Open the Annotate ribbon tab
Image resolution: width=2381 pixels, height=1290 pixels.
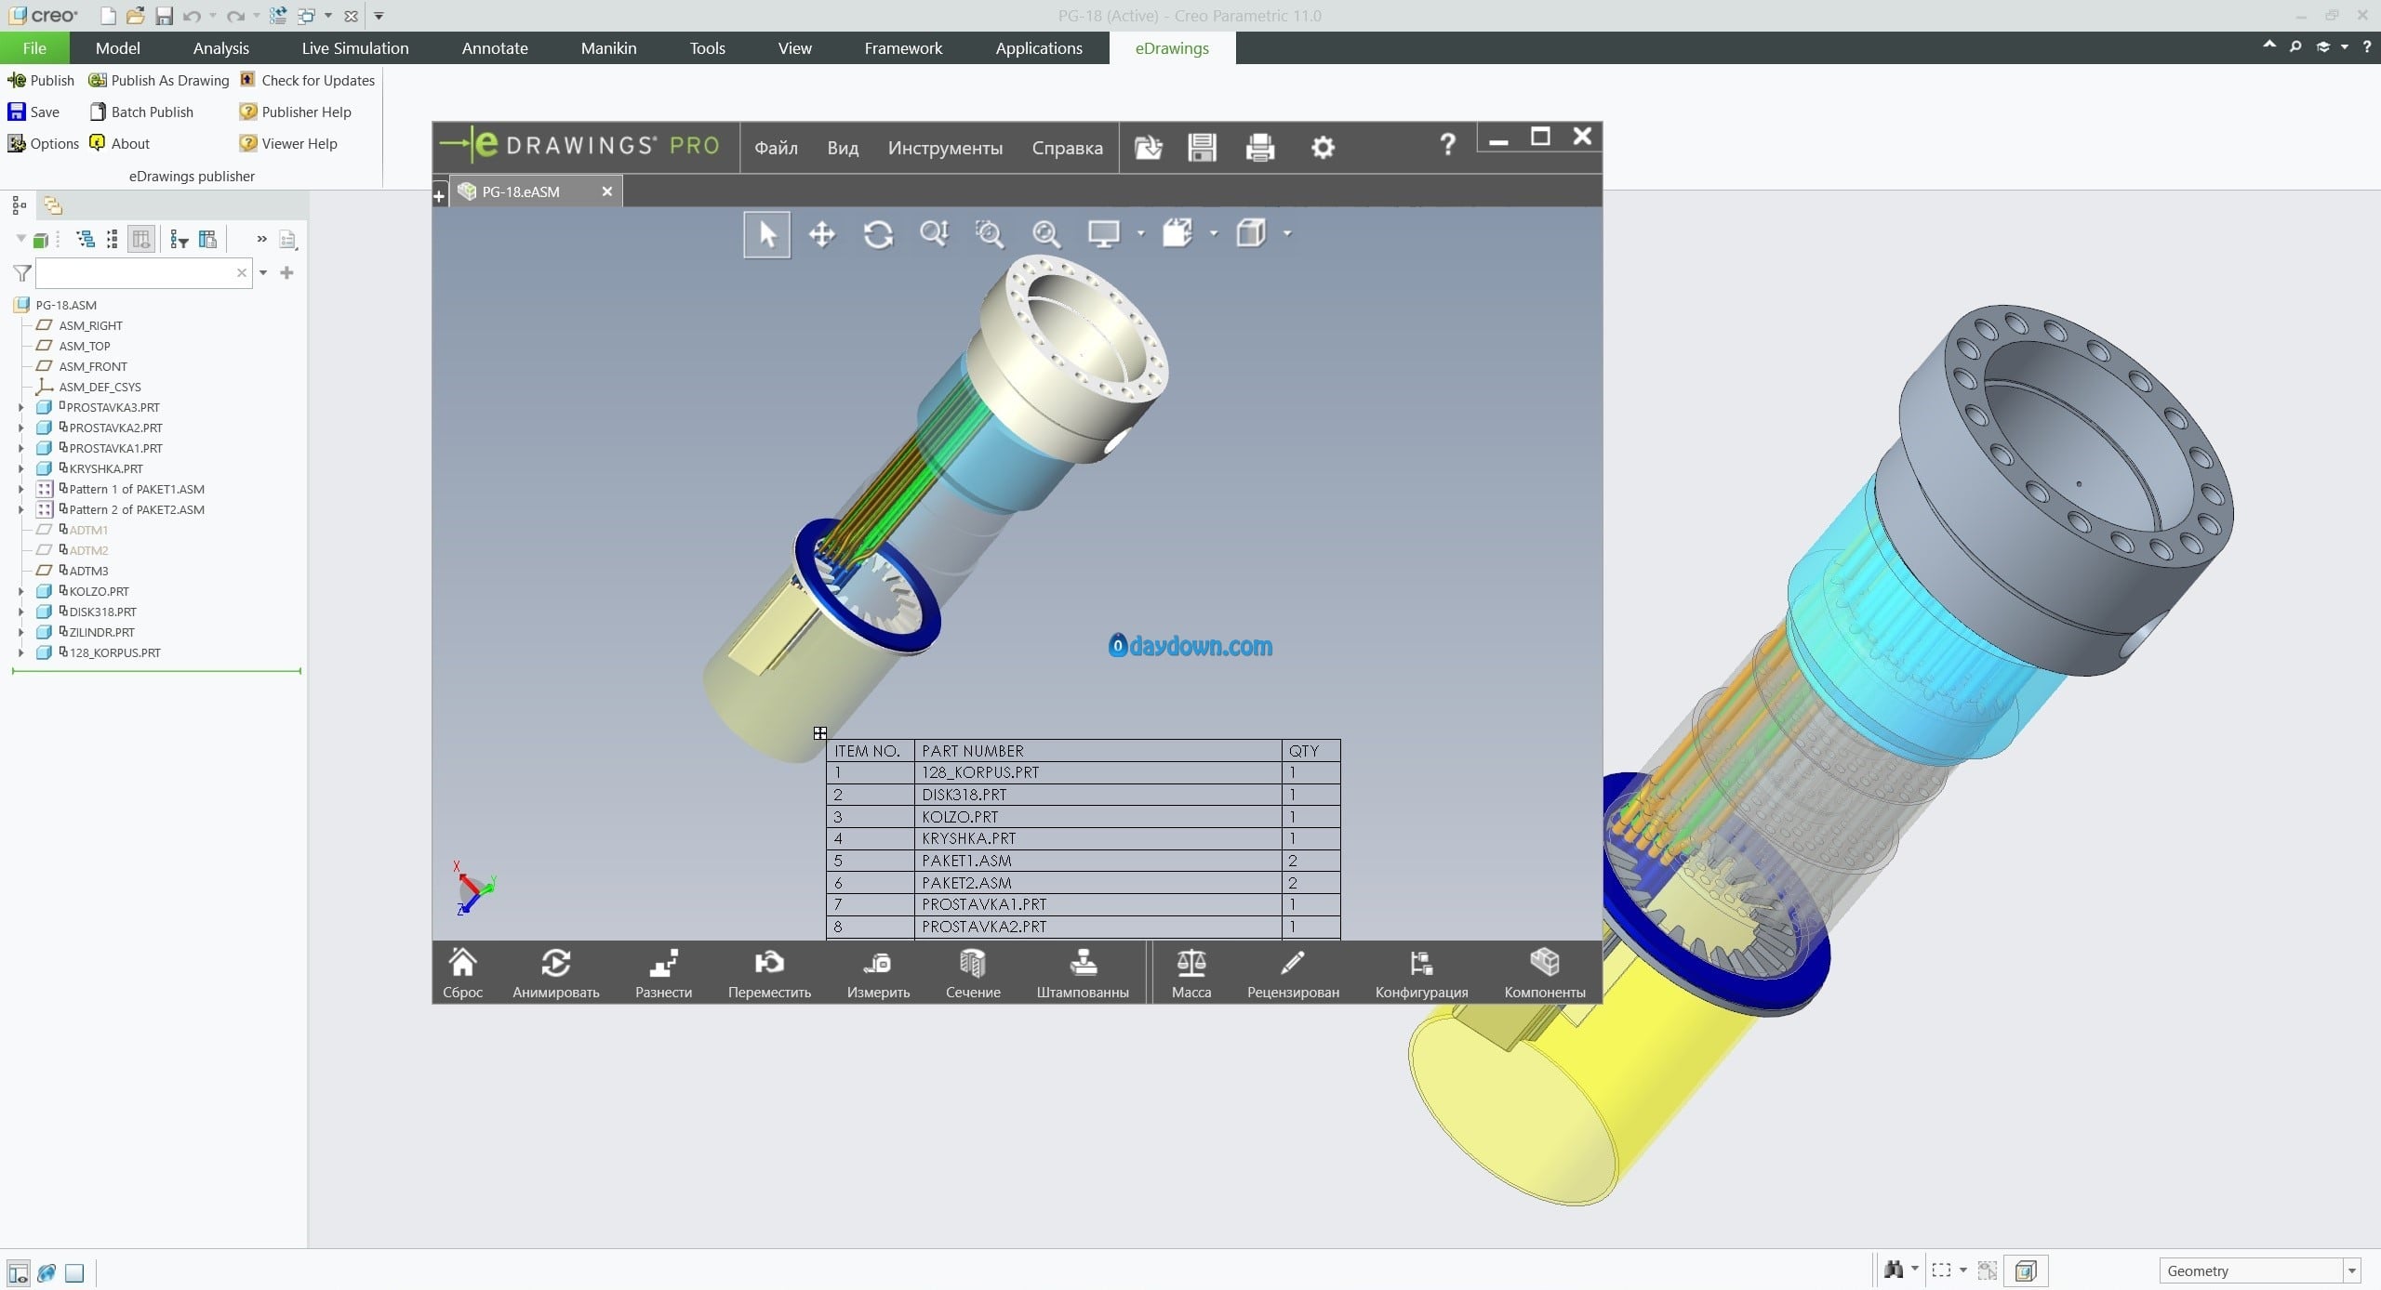click(x=495, y=48)
